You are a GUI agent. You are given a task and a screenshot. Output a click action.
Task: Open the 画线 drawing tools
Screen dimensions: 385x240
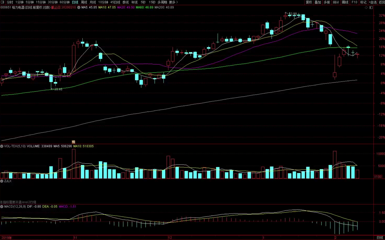pyautogui.click(x=345, y=2)
